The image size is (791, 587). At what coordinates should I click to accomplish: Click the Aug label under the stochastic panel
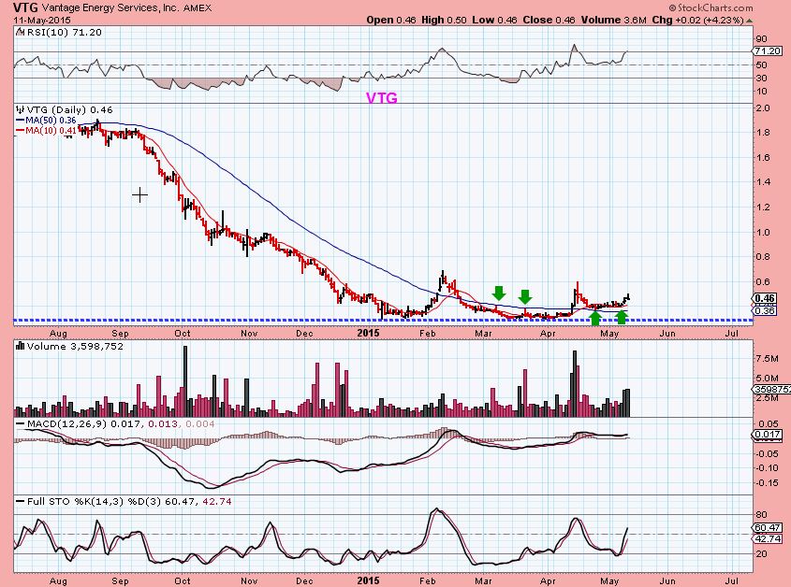[x=59, y=580]
